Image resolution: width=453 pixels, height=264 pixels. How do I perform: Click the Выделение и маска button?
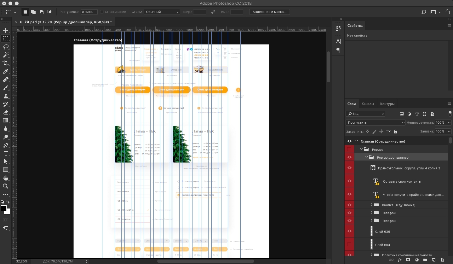(269, 12)
